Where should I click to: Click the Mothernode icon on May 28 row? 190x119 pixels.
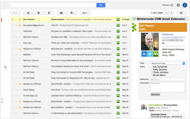point(118,66)
